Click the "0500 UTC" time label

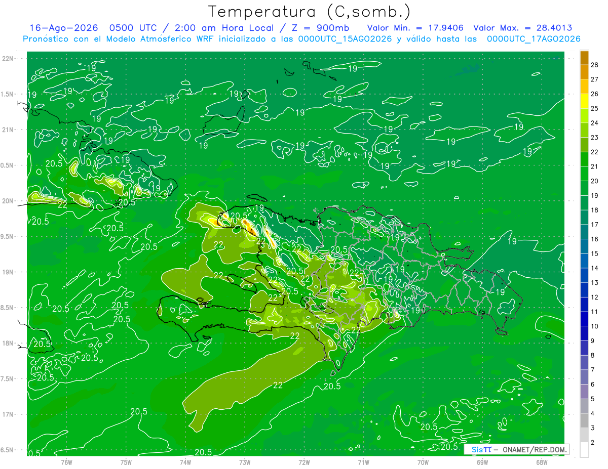click(133, 28)
